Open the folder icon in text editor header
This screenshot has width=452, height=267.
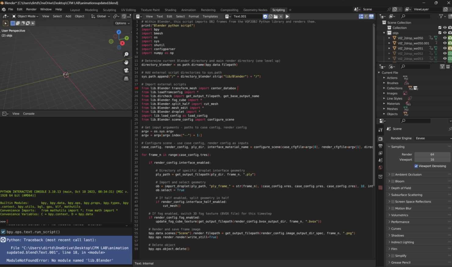[276, 16]
